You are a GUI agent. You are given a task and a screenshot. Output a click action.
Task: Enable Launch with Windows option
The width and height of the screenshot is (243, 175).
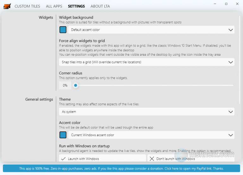click(103, 159)
